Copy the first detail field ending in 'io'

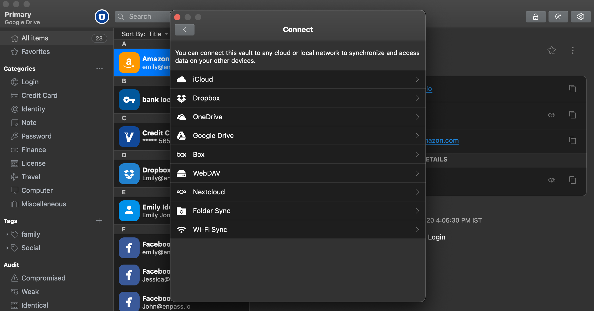[573, 89]
